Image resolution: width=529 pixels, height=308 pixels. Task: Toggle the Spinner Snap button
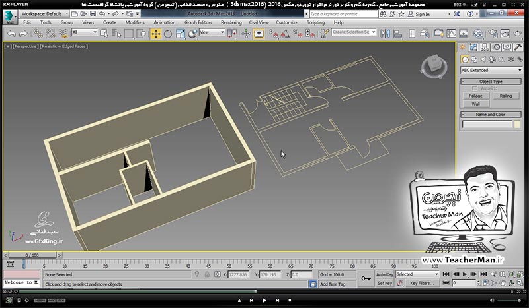309,34
